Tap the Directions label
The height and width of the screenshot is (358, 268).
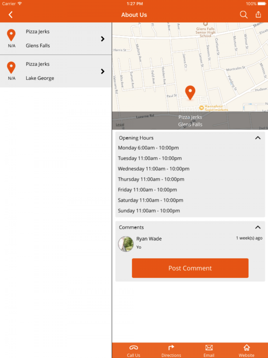[171, 355]
